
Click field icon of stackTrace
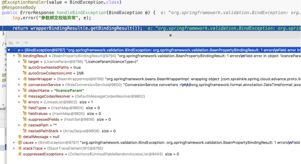pyautogui.click(x=20, y=148)
